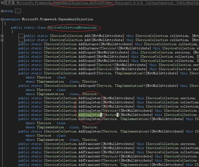The image size is (199, 167).
Task: Expand the assembly info header region
Action: tap(2, 2)
